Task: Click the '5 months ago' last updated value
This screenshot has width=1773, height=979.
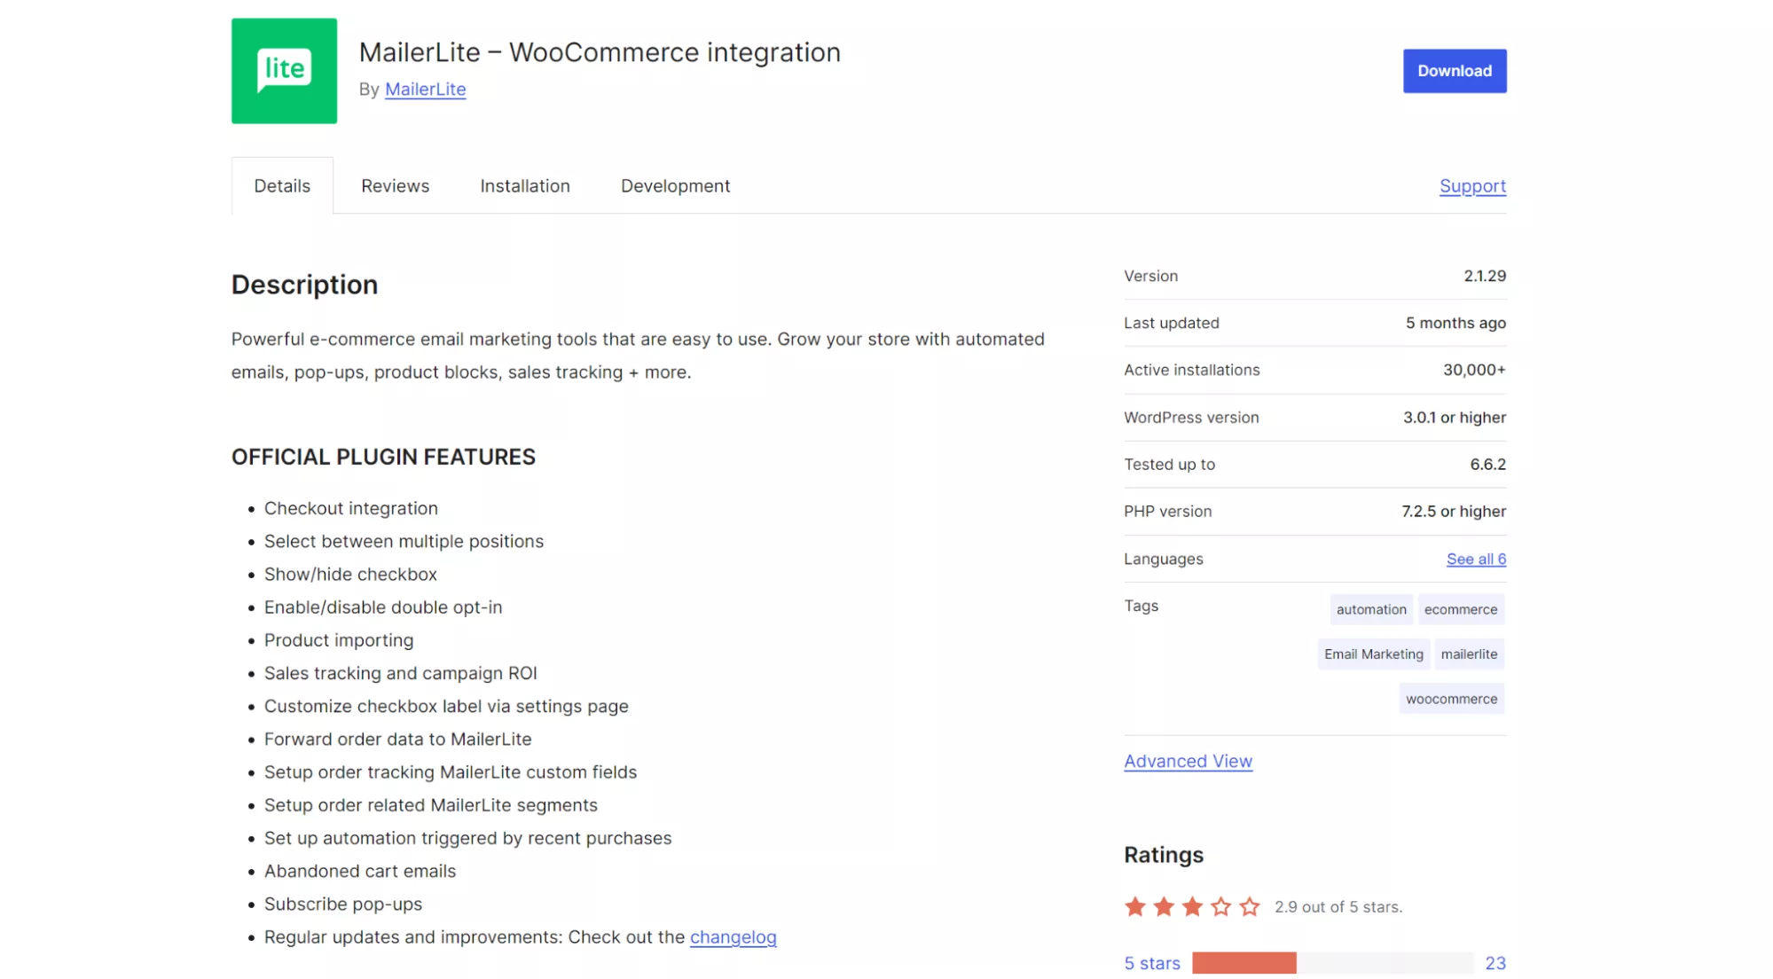Action: (x=1455, y=323)
